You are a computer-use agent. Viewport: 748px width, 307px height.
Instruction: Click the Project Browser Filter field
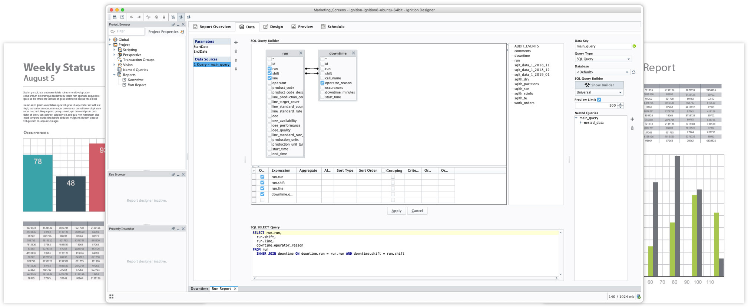click(x=127, y=32)
